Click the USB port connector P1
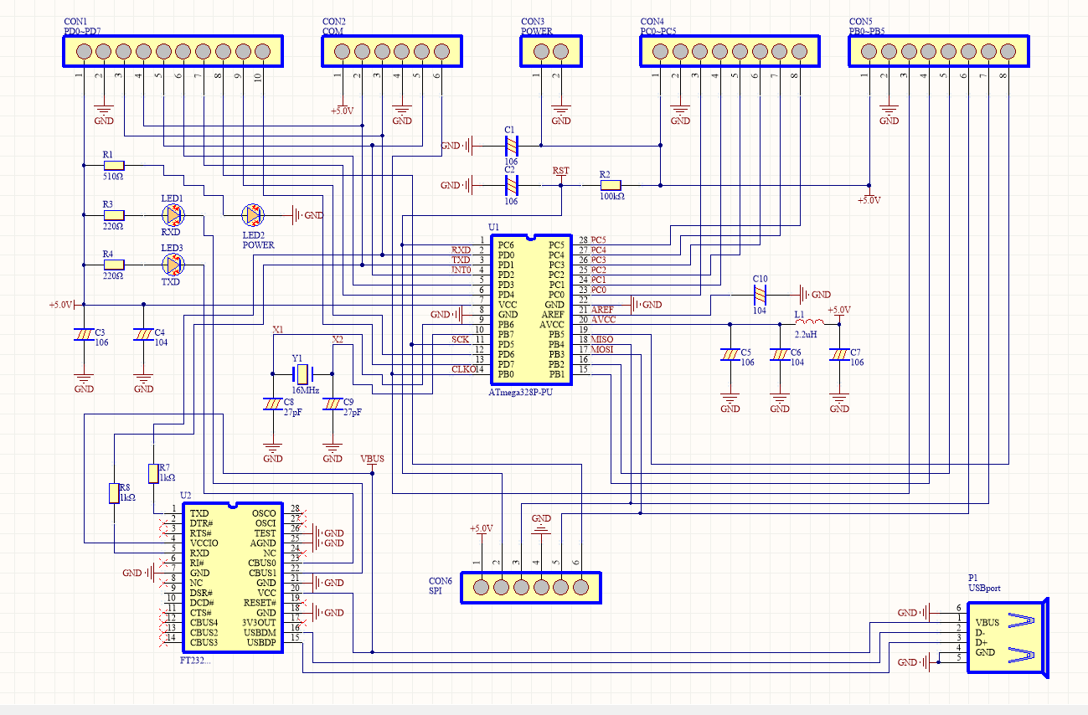The width and height of the screenshot is (1088, 715). [1005, 638]
